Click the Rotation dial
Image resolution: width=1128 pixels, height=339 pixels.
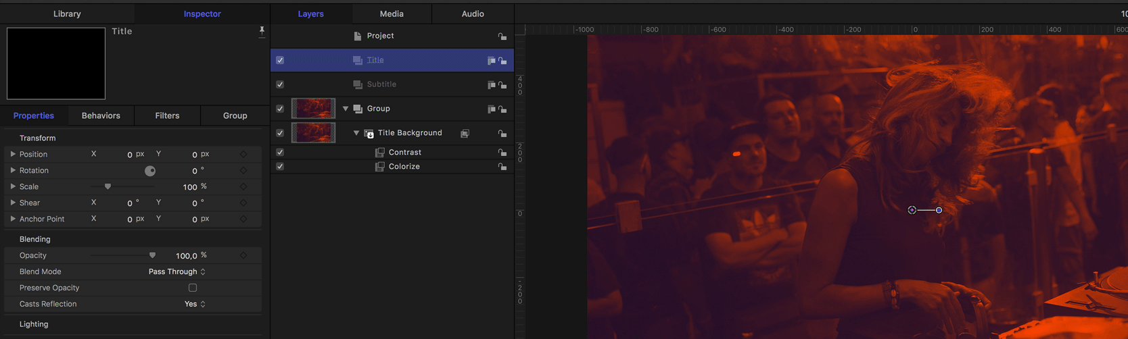pos(150,171)
